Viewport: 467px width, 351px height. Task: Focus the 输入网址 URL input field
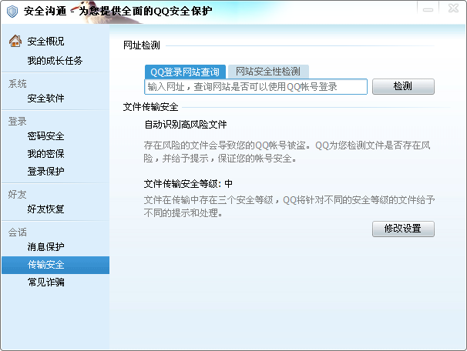256,86
